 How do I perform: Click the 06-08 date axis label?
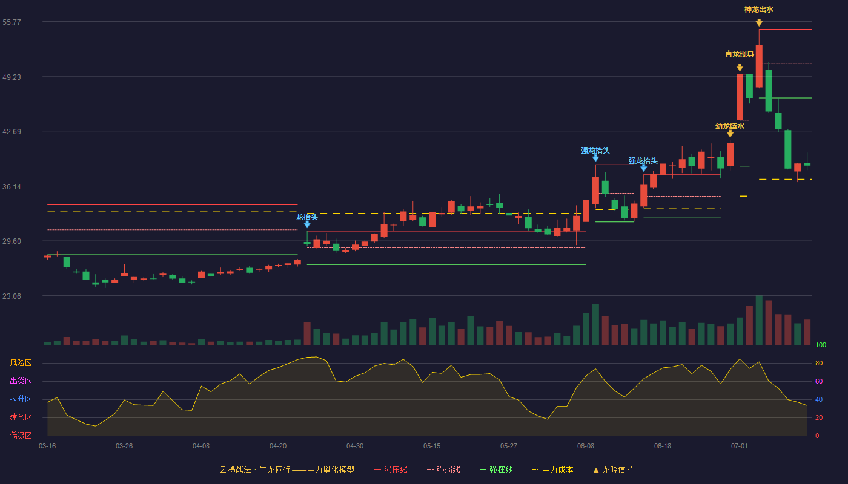tap(586, 446)
